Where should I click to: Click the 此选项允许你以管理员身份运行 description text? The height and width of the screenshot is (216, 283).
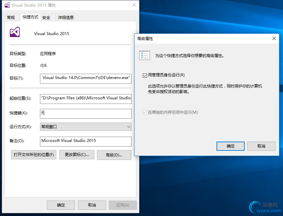[x=205, y=89]
